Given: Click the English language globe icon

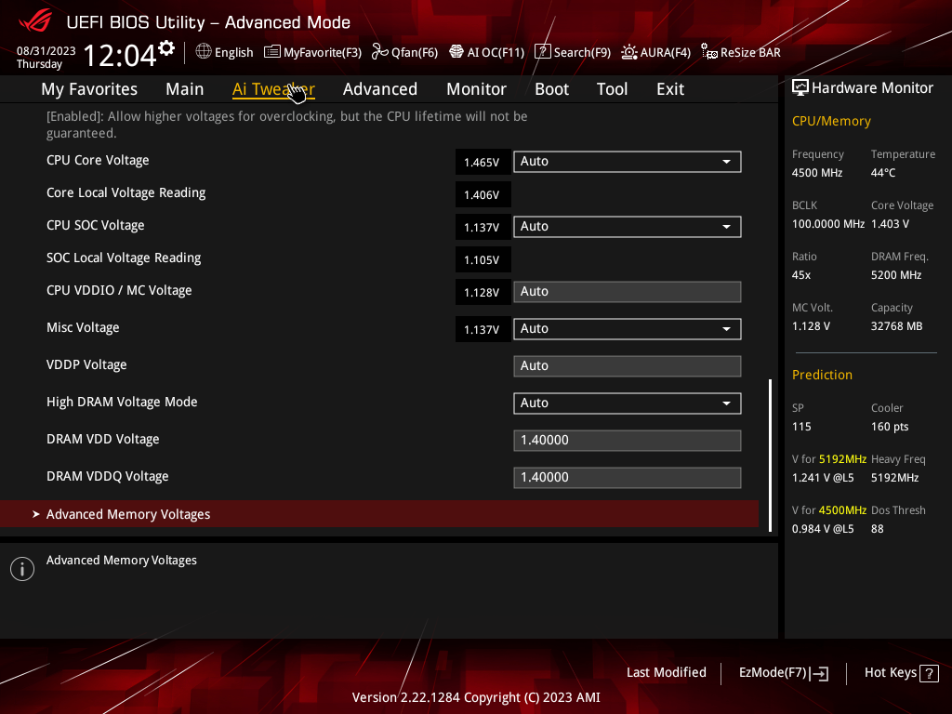Looking at the screenshot, I should 204,52.
